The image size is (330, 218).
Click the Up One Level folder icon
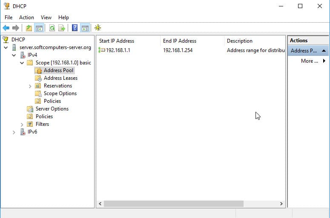coord(29,28)
